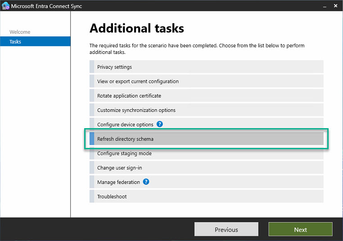The height and width of the screenshot is (241, 343).
Task: Go to the Welcome step in sidebar
Action: pos(20,32)
